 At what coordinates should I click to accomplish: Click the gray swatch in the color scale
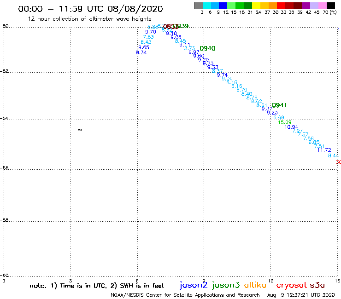point(199,6)
